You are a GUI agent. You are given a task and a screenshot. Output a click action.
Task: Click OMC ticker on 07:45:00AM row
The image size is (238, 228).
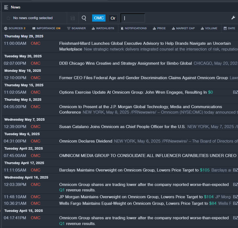tap(35, 156)
